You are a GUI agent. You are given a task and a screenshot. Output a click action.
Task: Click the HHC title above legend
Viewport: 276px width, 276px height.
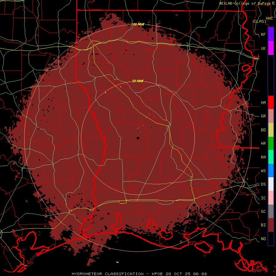(269, 18)
